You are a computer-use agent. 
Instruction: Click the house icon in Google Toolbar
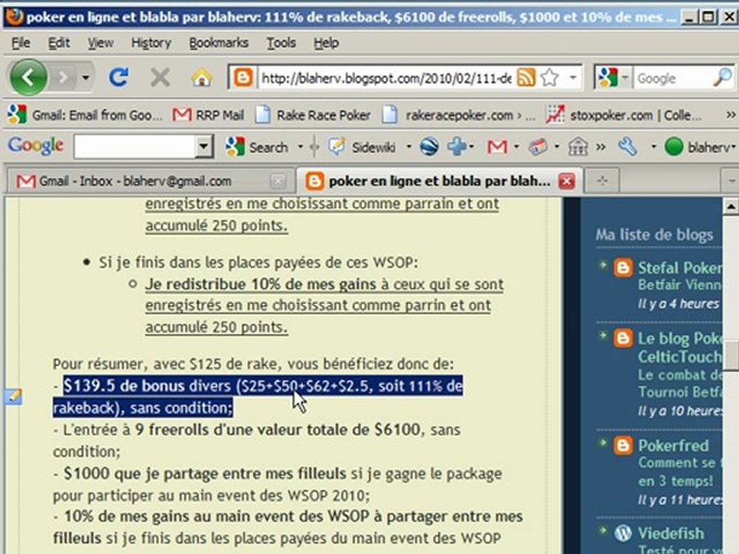[x=578, y=147]
